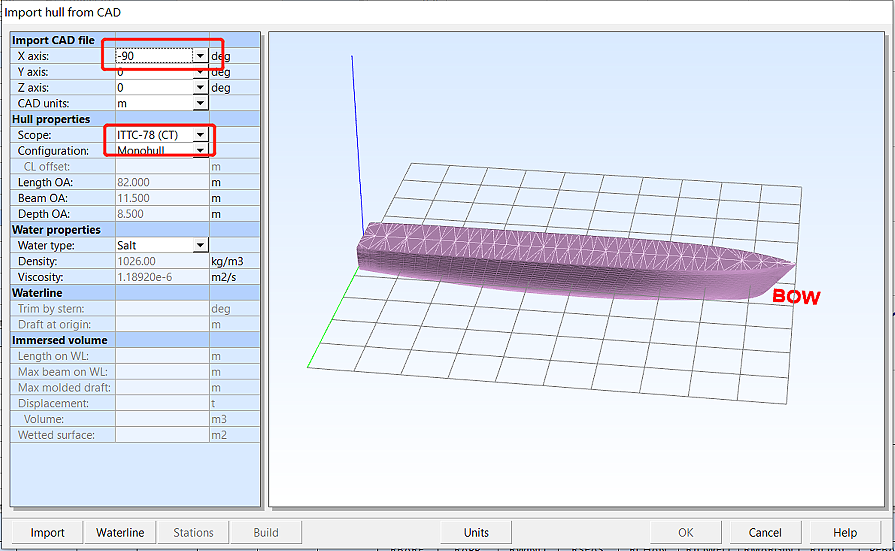Open the Water type dropdown showing Salt

click(x=200, y=245)
